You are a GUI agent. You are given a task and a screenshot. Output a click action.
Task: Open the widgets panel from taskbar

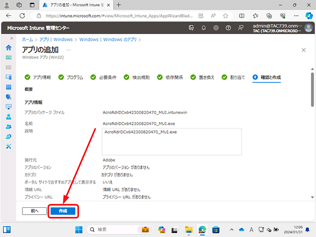(7, 229)
